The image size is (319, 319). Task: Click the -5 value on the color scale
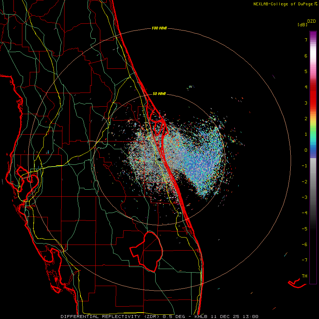tap(304, 229)
